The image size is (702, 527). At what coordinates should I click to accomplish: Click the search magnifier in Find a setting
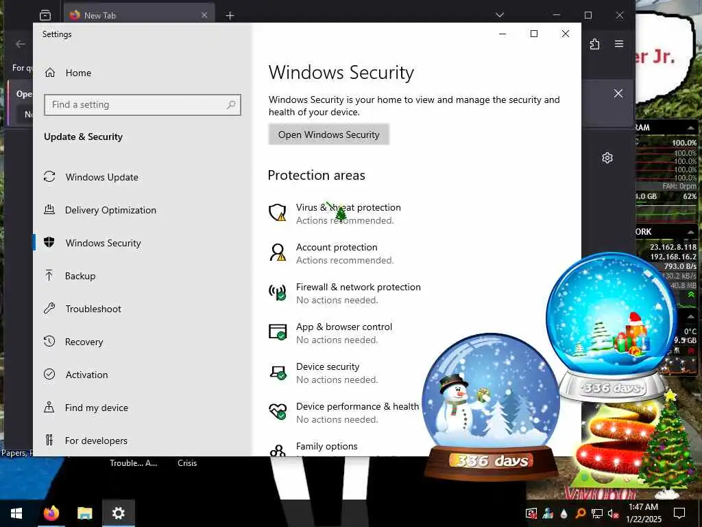(x=231, y=105)
